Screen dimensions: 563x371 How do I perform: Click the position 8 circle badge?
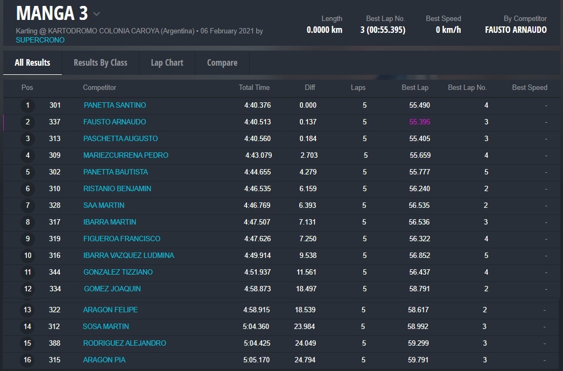coord(27,222)
